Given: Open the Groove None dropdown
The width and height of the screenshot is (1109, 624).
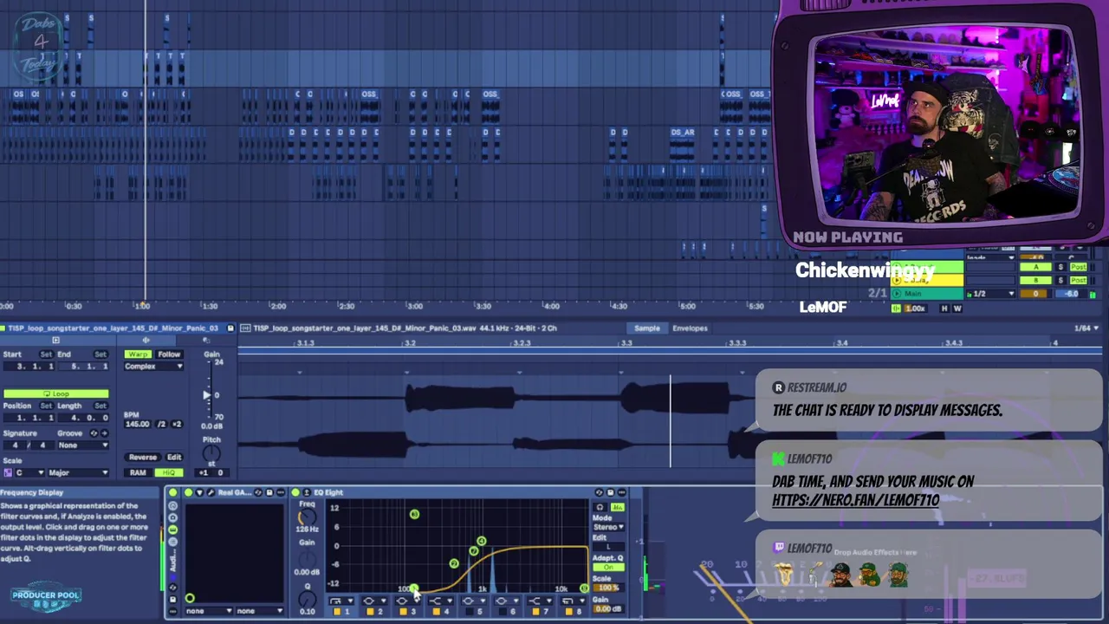Looking at the screenshot, I should click(83, 445).
